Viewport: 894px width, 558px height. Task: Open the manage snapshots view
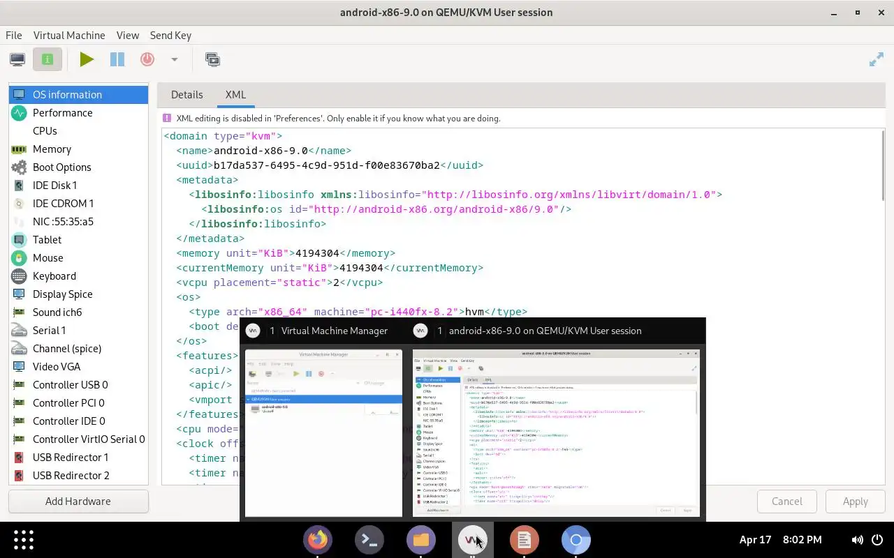(x=212, y=59)
